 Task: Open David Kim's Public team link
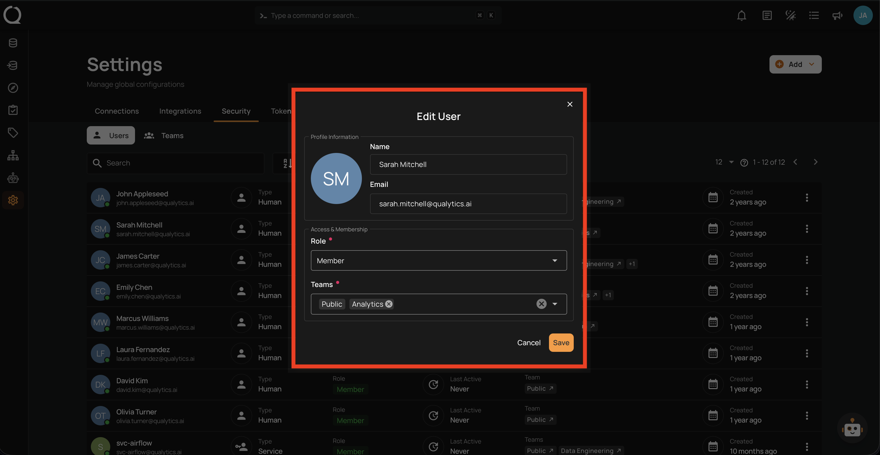540,388
